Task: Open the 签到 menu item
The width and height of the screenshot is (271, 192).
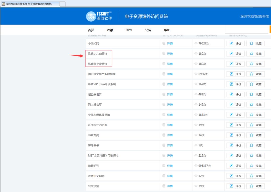Action: click(x=129, y=30)
